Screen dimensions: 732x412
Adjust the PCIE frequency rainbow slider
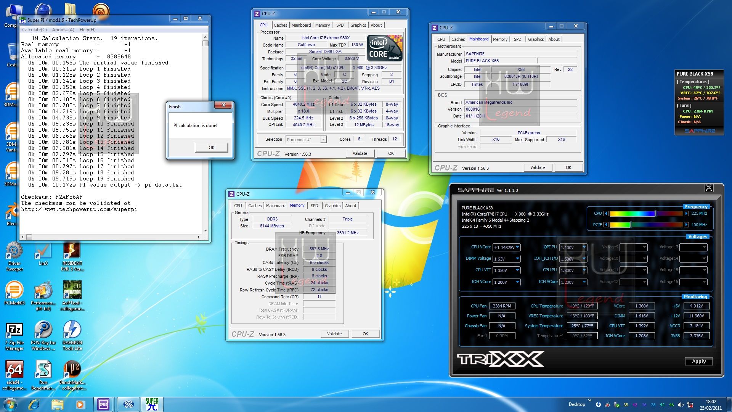click(x=646, y=225)
